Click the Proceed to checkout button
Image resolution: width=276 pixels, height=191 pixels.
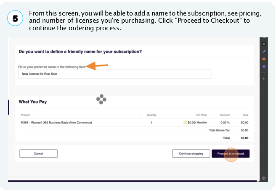[231, 154]
